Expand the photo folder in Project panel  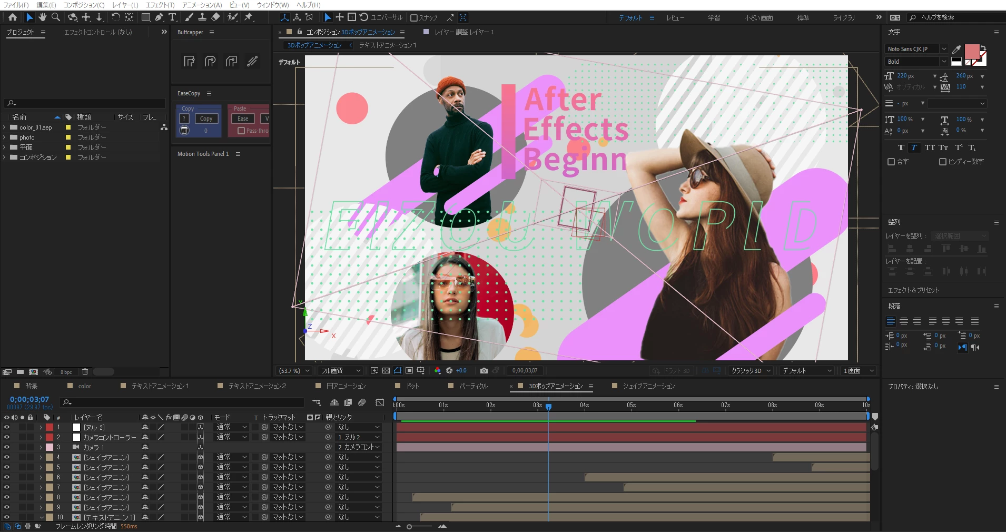(4, 137)
